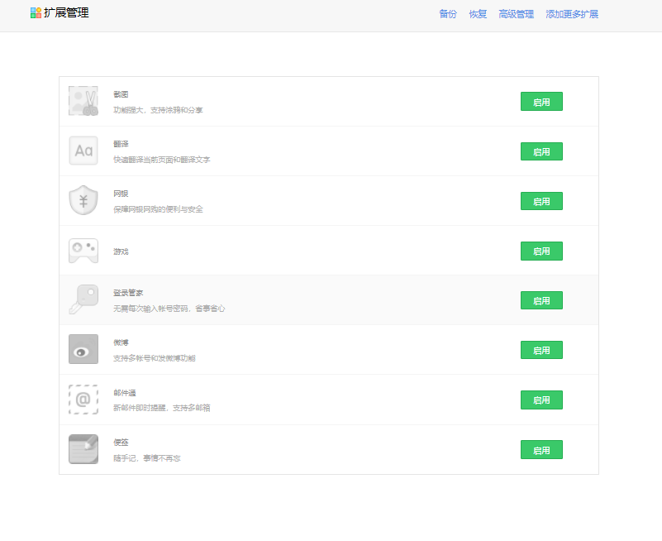The height and width of the screenshot is (541, 662).
Task: Click the 邮件通 @ mail icon
Action: tap(83, 400)
